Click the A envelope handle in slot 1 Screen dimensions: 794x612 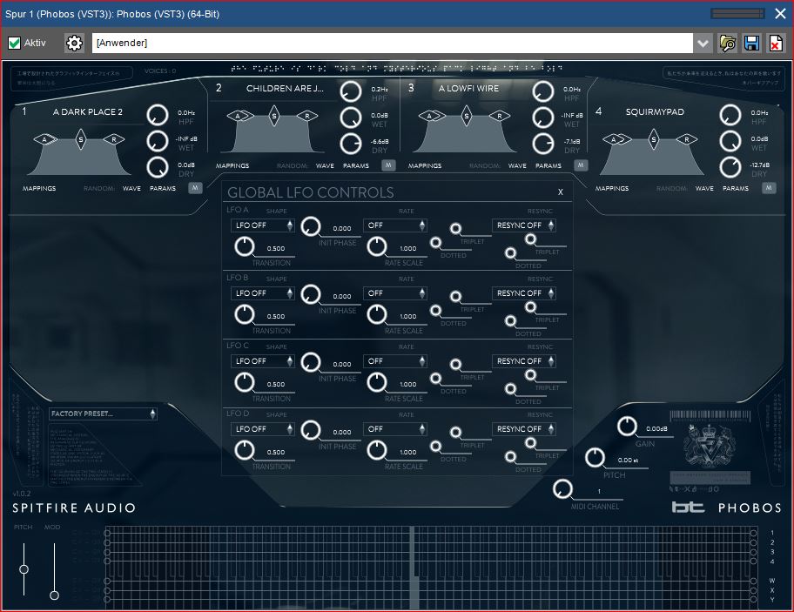point(44,139)
